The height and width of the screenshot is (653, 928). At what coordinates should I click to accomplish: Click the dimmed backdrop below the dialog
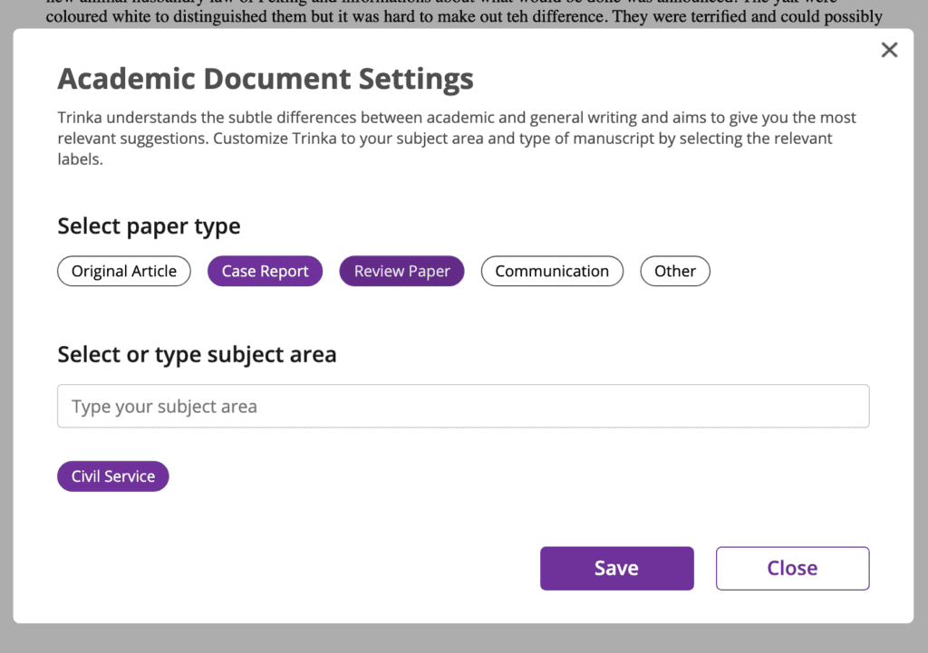click(x=464, y=639)
